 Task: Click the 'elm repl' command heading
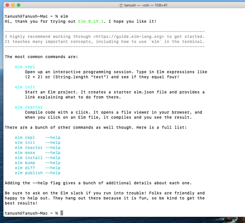pos(25,67)
